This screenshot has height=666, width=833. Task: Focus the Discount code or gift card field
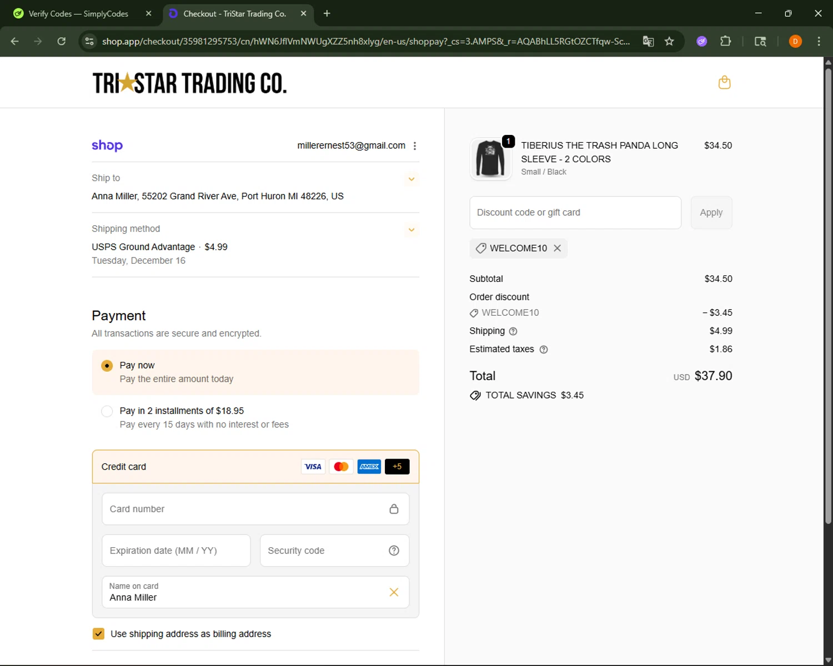click(575, 213)
